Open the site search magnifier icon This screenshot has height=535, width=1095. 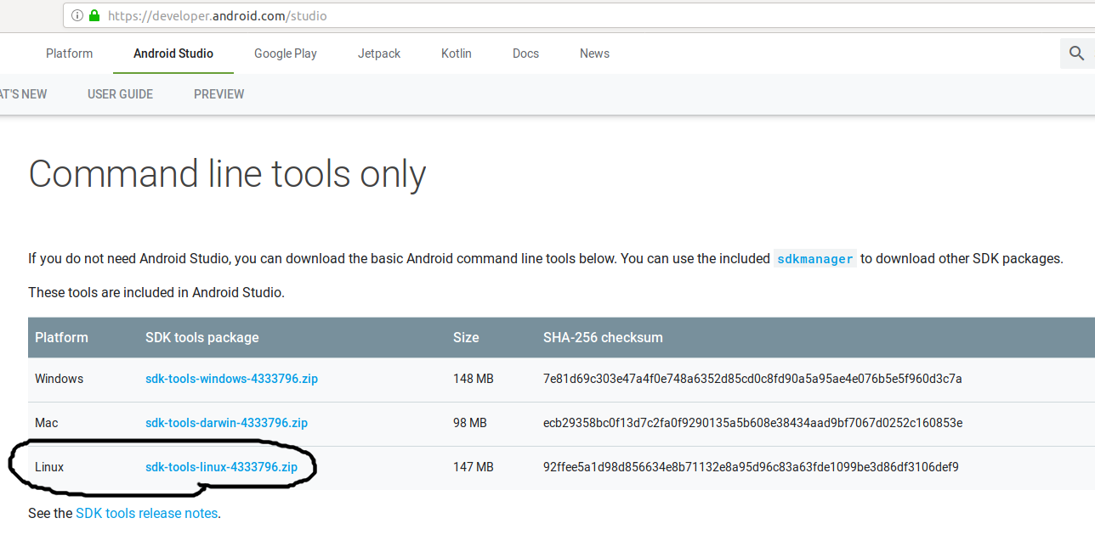coord(1077,53)
